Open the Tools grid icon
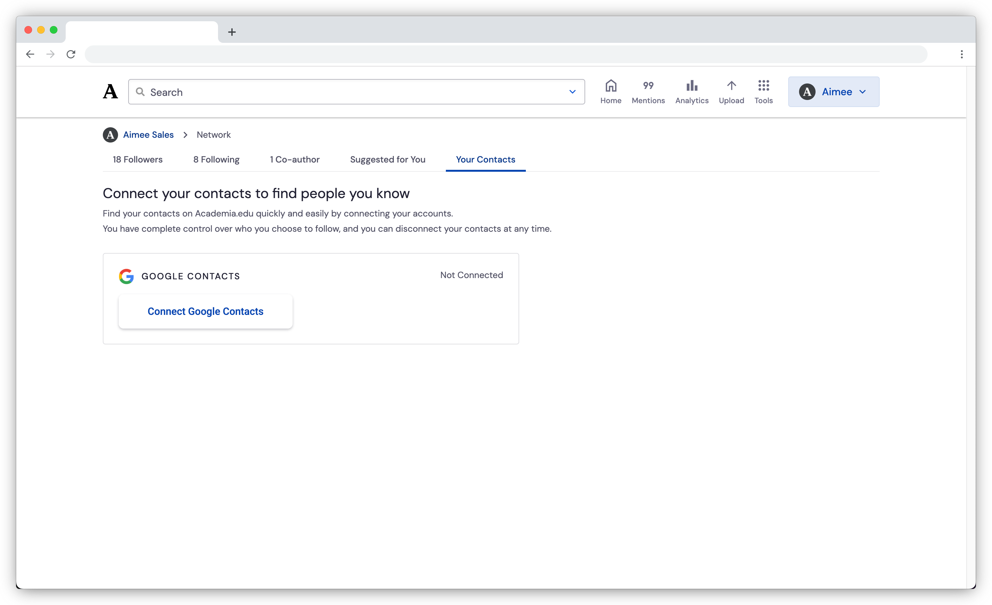 (x=763, y=85)
